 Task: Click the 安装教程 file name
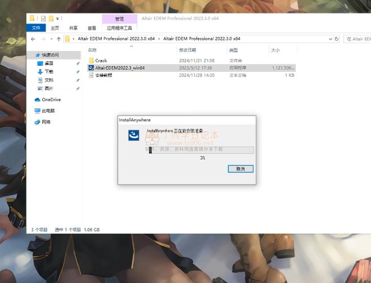point(103,75)
